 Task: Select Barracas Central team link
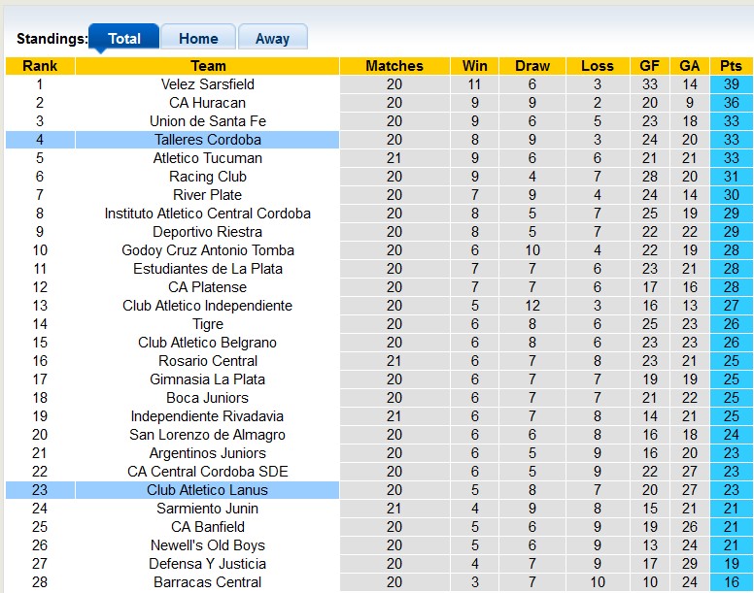(208, 582)
